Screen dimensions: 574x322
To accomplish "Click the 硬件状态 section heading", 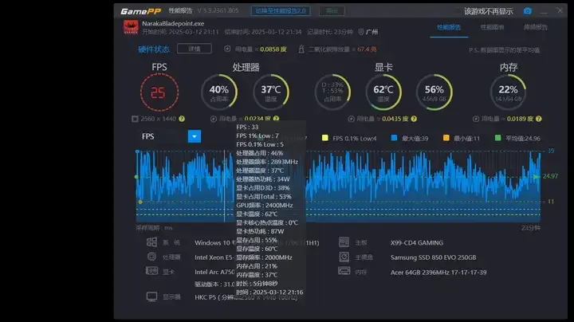I will [154, 49].
